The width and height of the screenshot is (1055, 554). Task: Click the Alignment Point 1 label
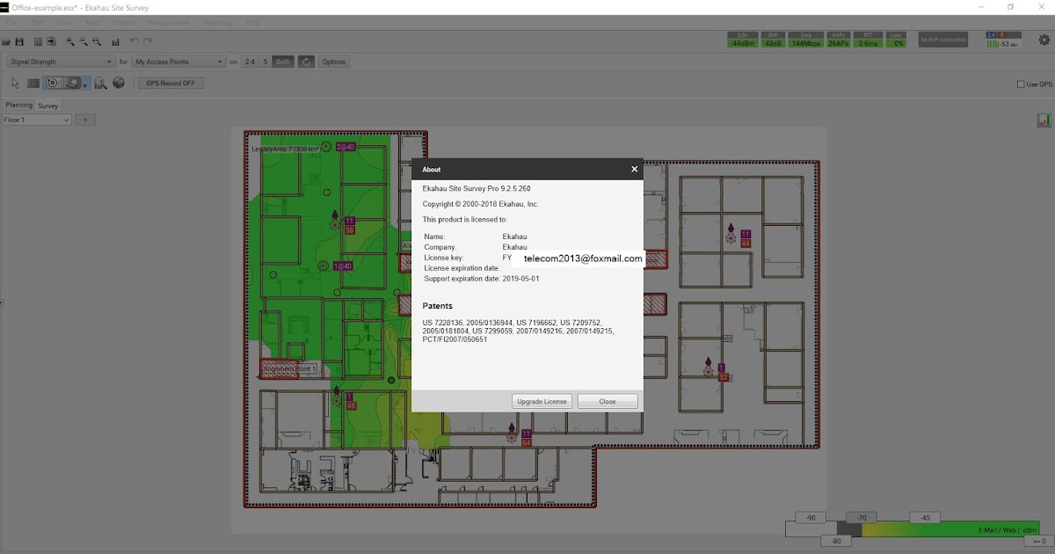coord(289,368)
